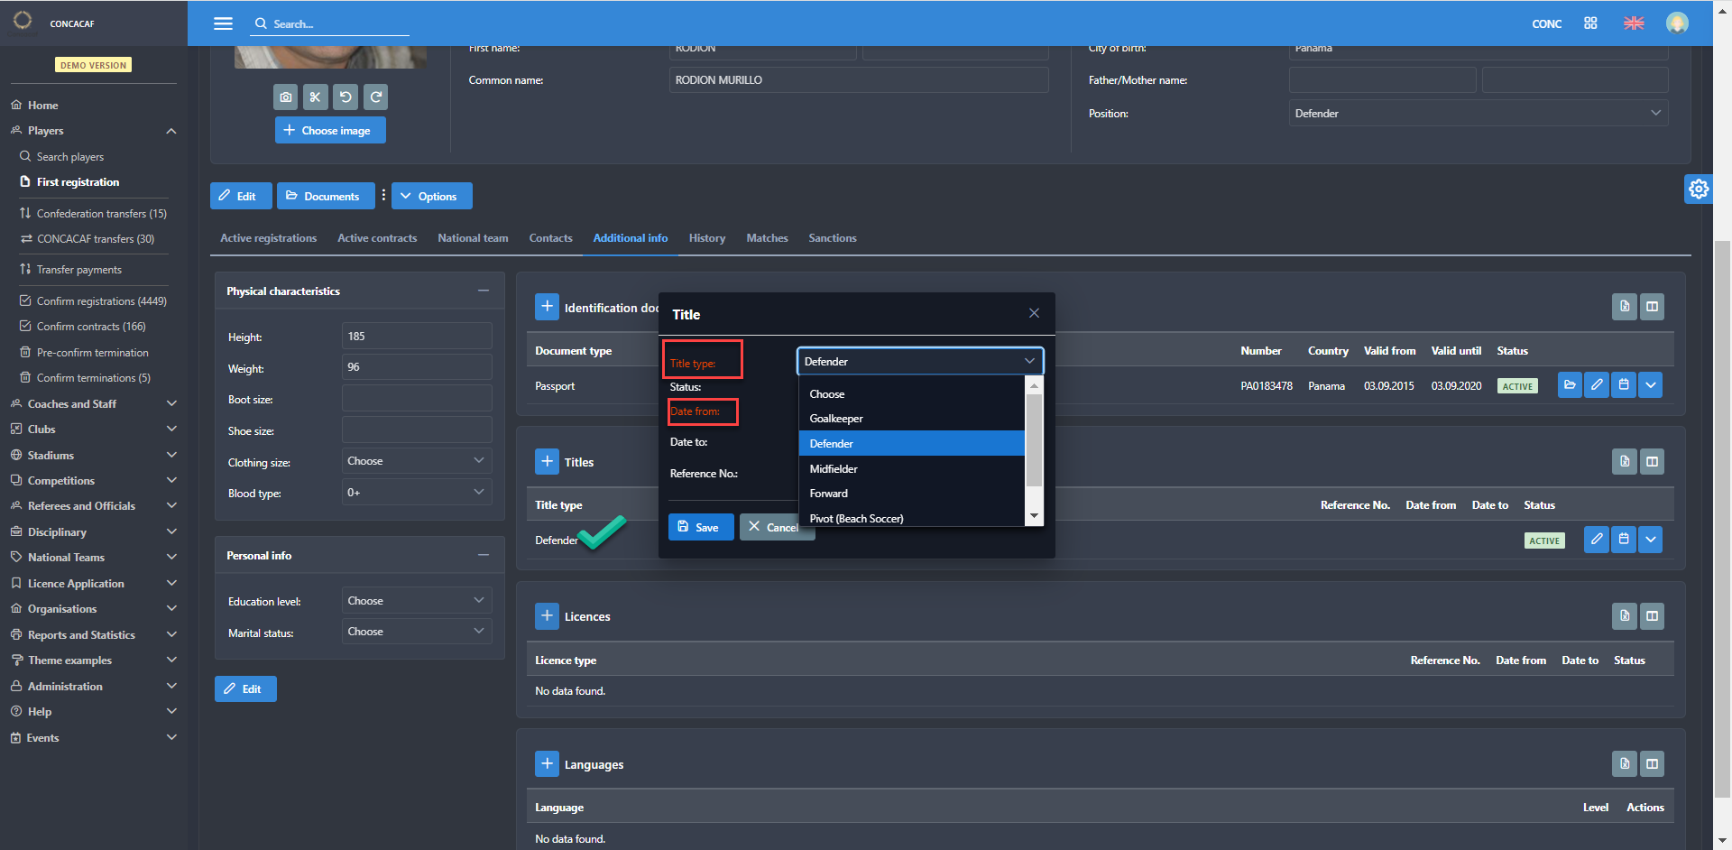Open the Active contracts tab
Viewport: 1732px width, 850px height.
point(377,238)
